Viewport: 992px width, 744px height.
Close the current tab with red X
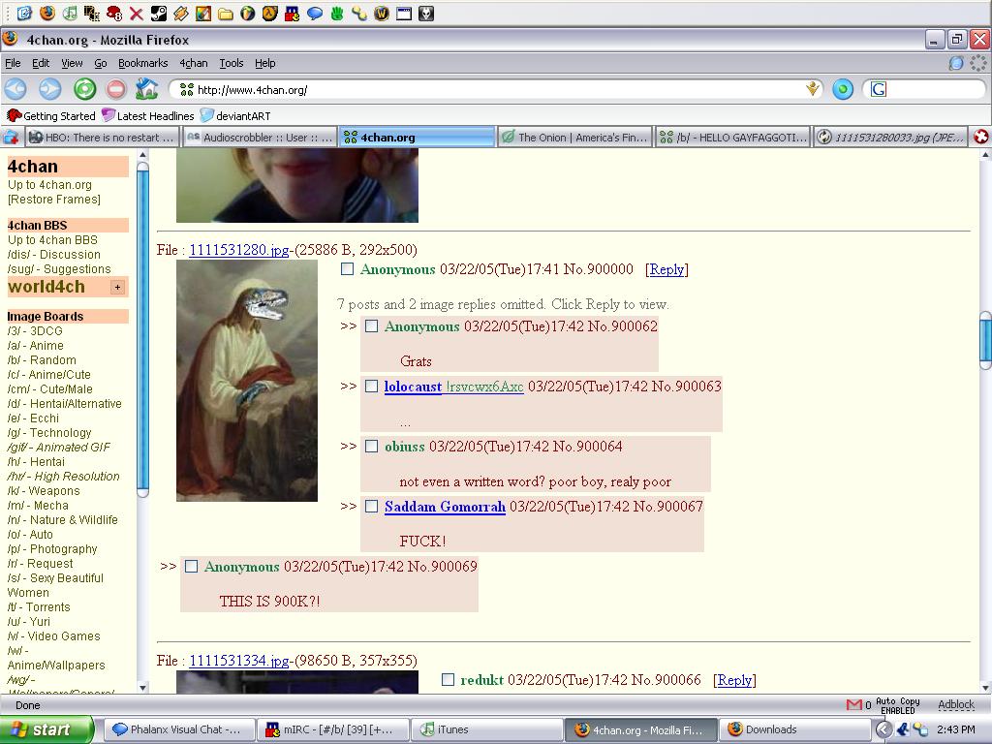(981, 138)
